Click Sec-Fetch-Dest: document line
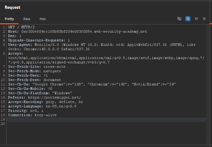The height and width of the screenshot is (147, 212). tap(35, 80)
